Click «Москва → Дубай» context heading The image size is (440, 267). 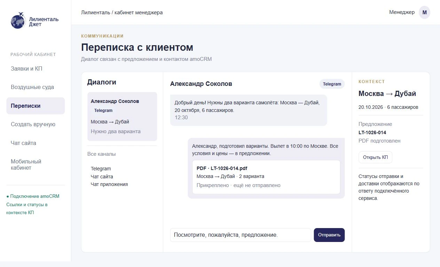click(x=387, y=94)
